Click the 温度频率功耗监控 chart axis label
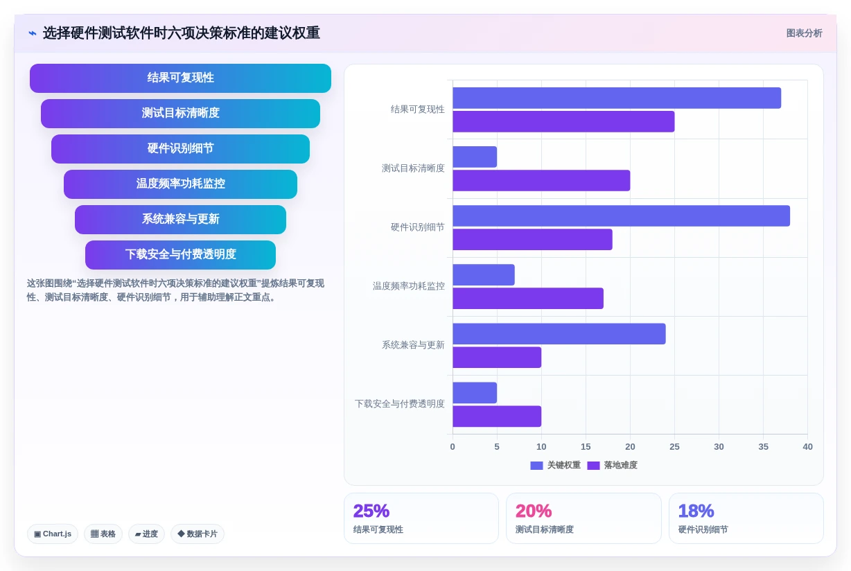 409,286
